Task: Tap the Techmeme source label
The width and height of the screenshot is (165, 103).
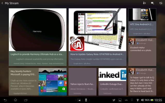Action: click(77, 93)
